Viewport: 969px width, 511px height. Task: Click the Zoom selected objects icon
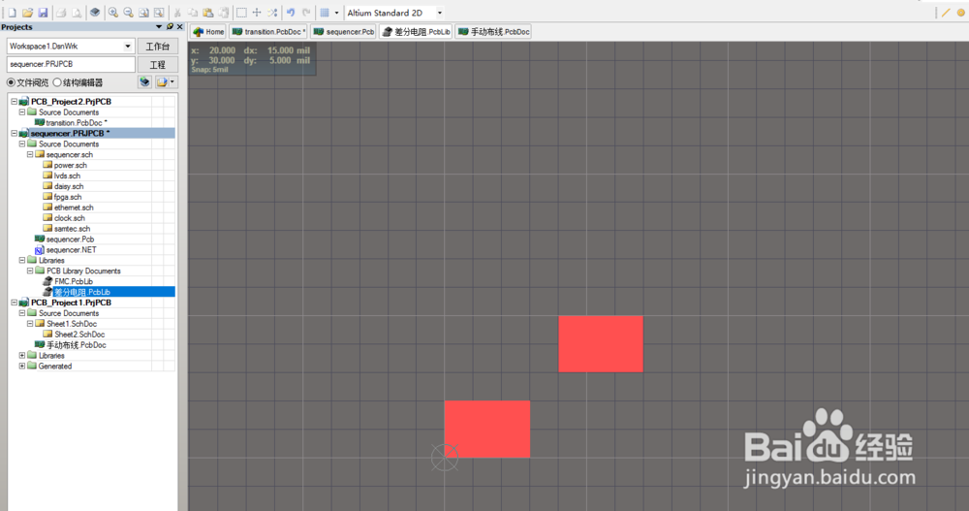[x=159, y=13]
